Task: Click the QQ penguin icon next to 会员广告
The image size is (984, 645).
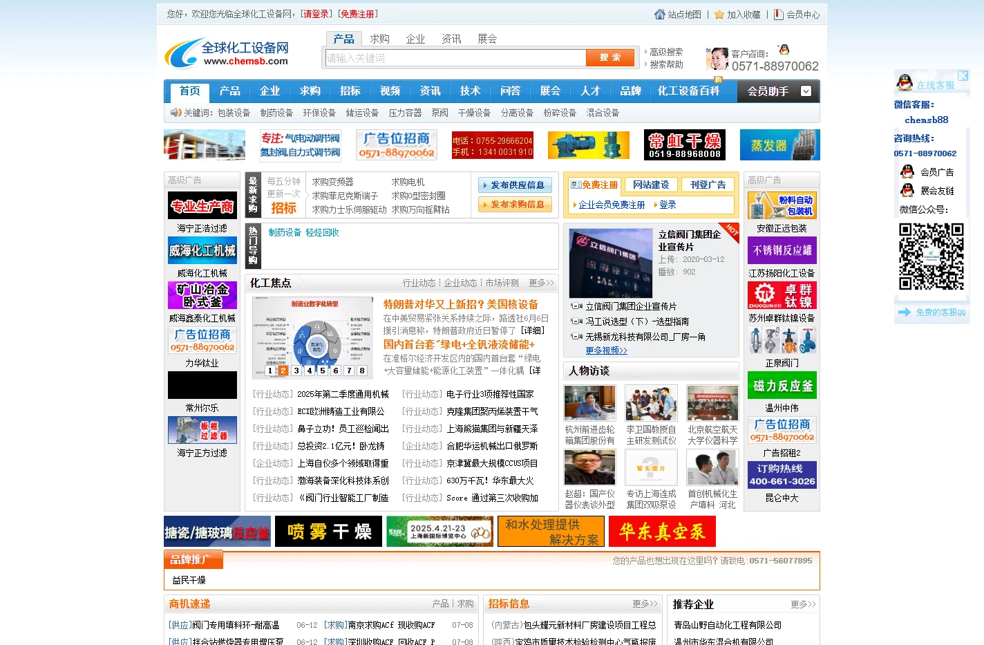Action: coord(907,171)
